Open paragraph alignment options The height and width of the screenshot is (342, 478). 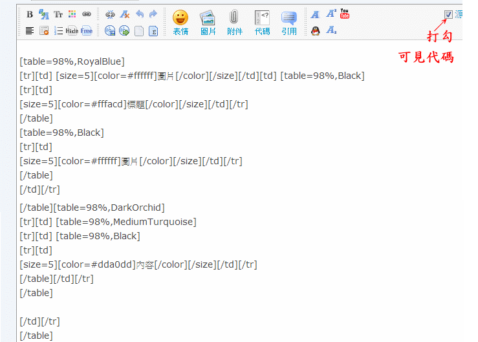(x=30, y=31)
